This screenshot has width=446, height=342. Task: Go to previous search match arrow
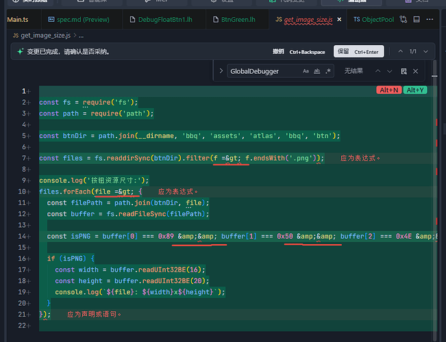(x=378, y=71)
